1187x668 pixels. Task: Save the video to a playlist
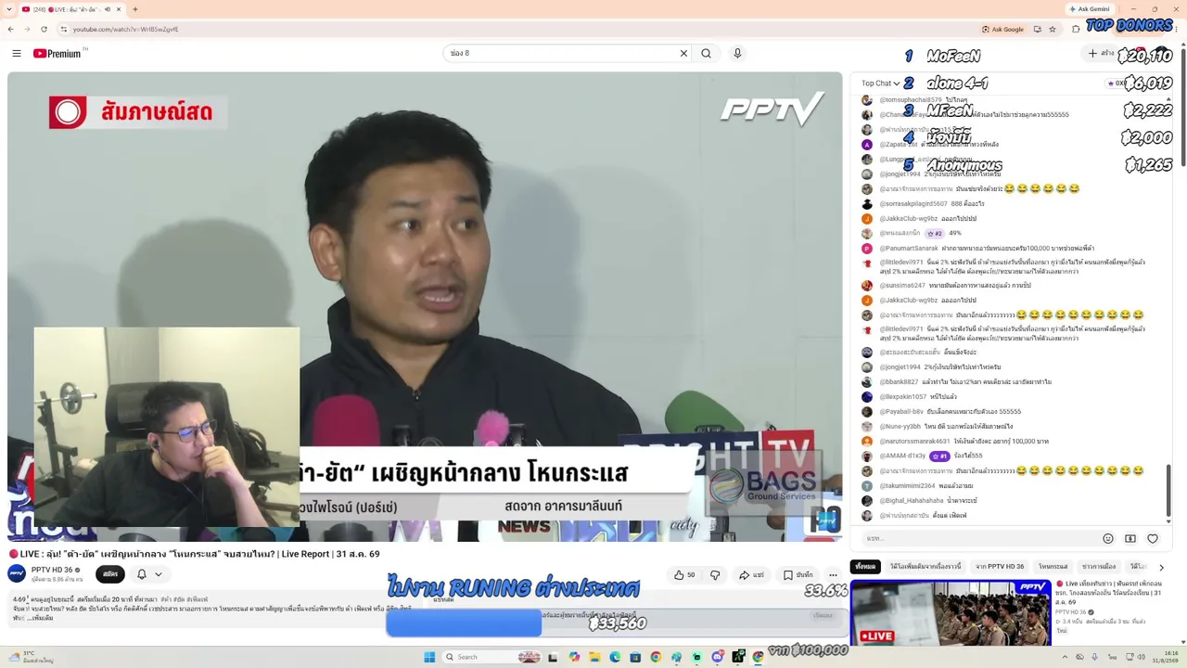[x=798, y=575]
